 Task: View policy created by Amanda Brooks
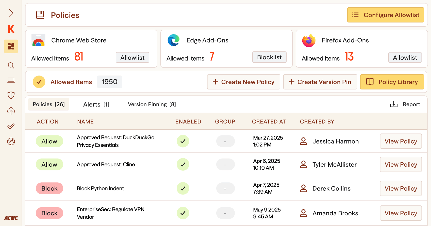pos(401,213)
